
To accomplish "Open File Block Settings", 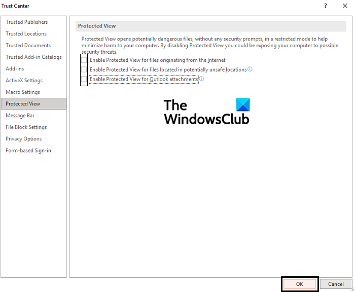I will click(26, 127).
